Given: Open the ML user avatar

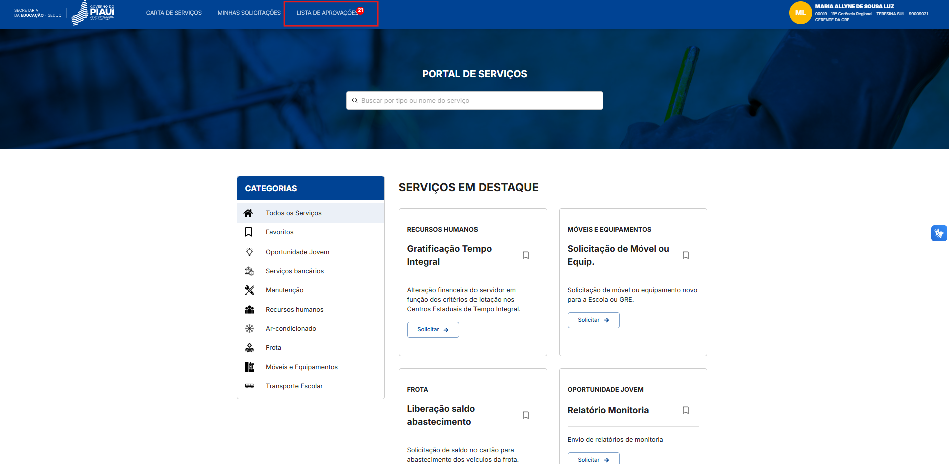Looking at the screenshot, I should [x=800, y=13].
